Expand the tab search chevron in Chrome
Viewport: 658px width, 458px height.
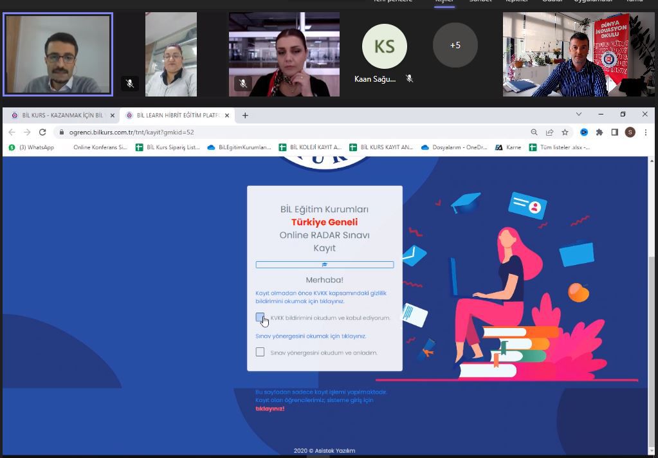click(x=579, y=114)
